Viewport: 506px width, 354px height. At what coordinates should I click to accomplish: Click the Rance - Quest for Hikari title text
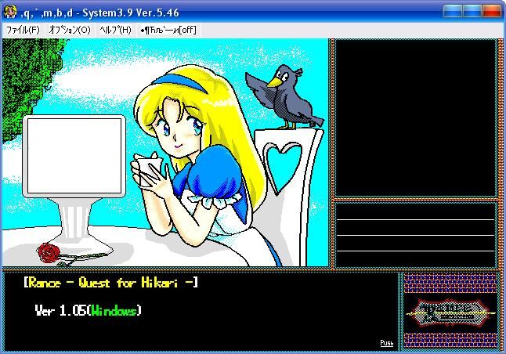click(110, 283)
